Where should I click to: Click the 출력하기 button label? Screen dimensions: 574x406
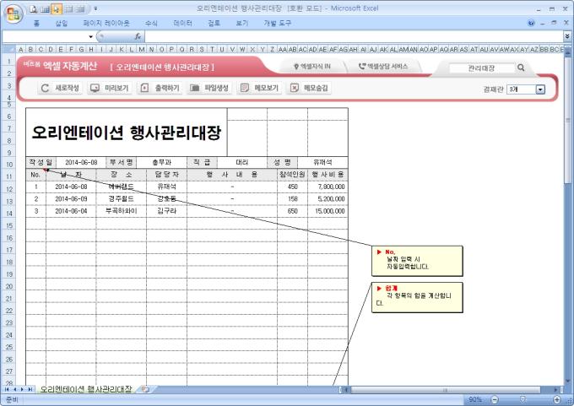point(167,89)
